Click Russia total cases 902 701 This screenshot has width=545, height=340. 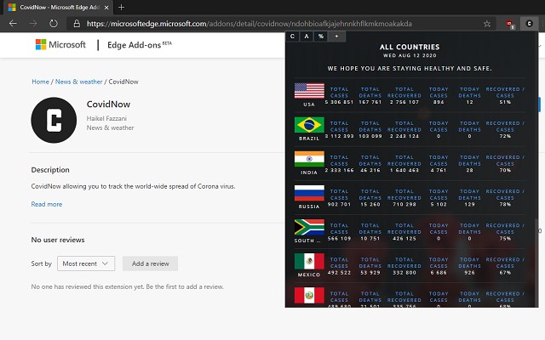[339, 204]
